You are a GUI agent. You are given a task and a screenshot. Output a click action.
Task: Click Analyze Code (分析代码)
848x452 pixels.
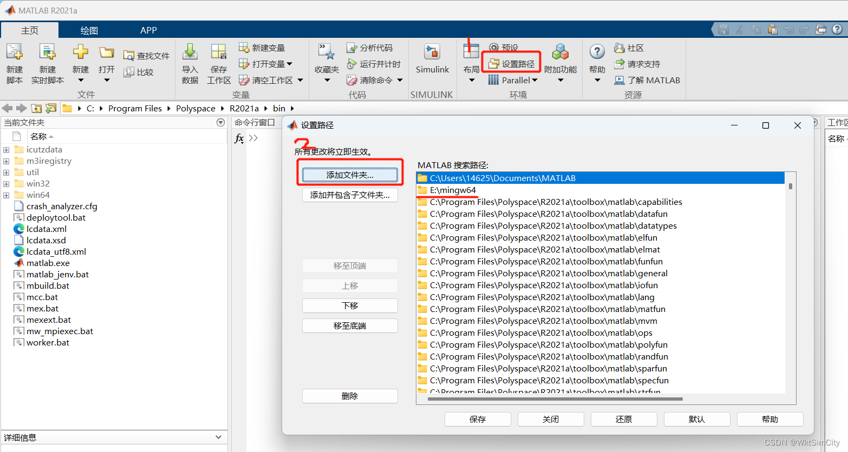point(370,48)
